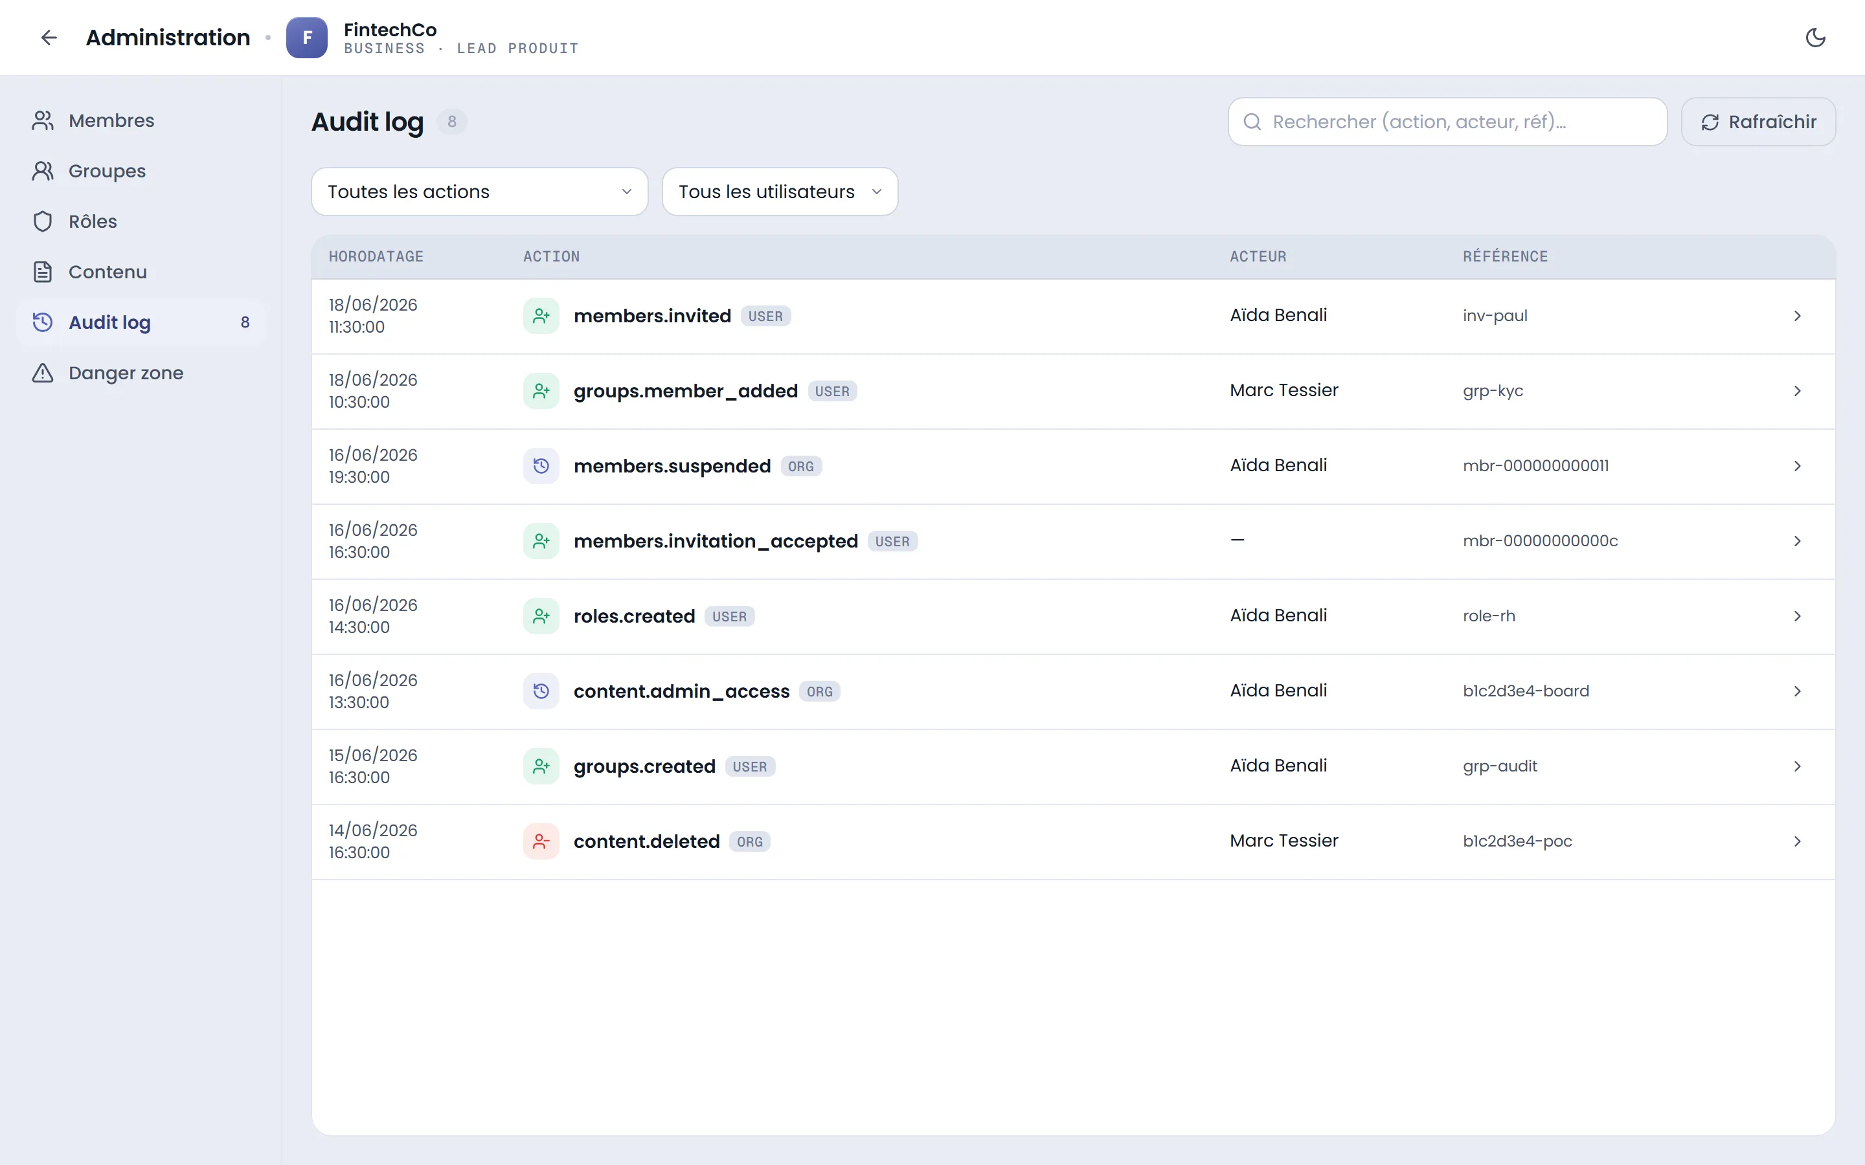This screenshot has width=1865, height=1165.
Task: Click the RÉFÉRENCE column header
Action: point(1505,256)
